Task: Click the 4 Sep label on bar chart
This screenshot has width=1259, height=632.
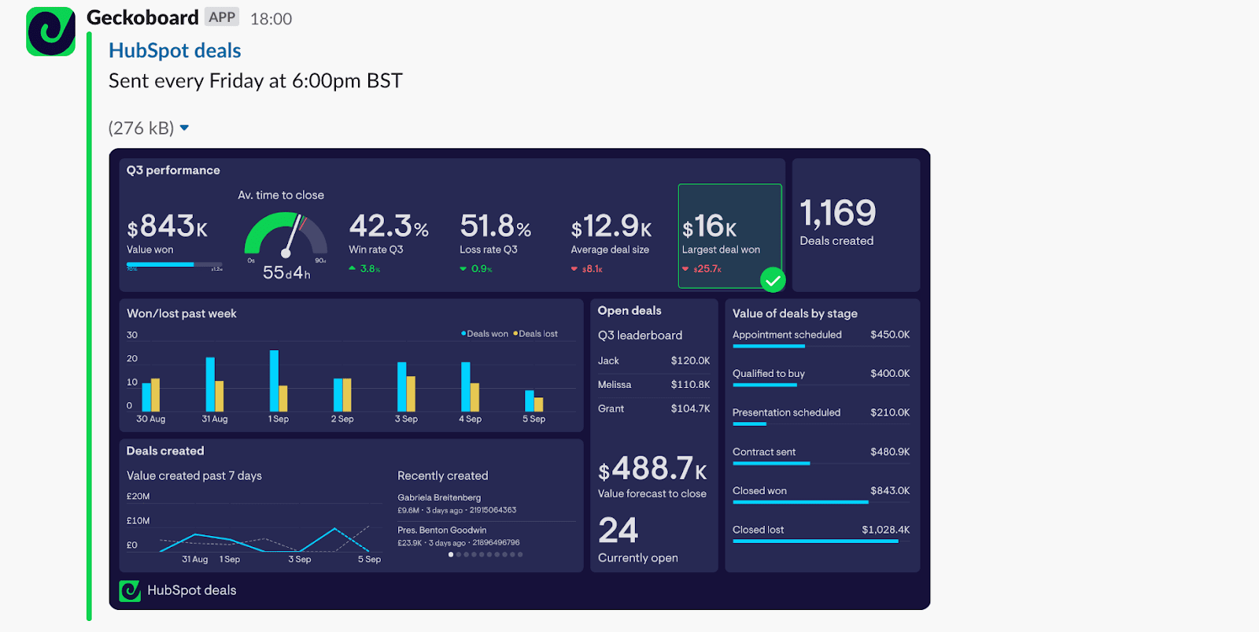Action: [x=470, y=419]
